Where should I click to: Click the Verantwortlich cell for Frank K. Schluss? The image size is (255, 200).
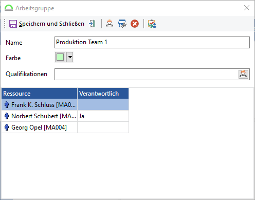point(103,104)
